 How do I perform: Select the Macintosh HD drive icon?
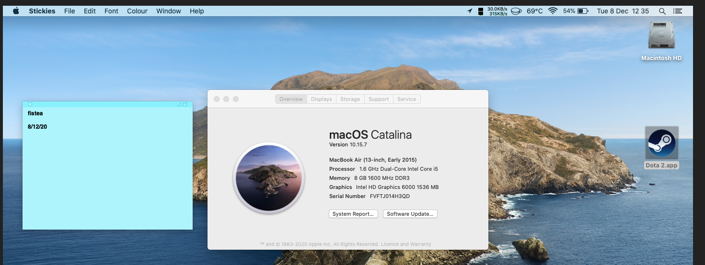coord(661,35)
